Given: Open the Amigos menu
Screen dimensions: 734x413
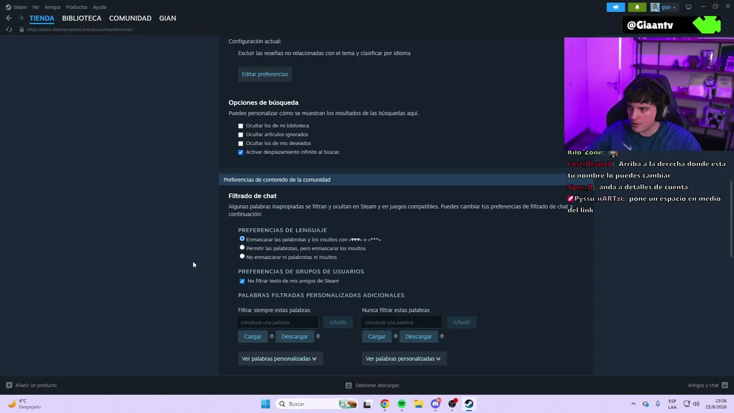Looking at the screenshot, I should (53, 7).
